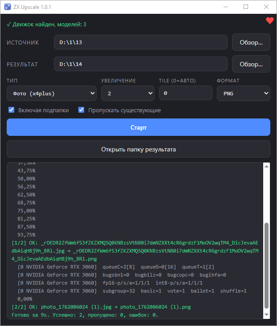
Task: Click log line 62,50%
Action: tap(26, 195)
